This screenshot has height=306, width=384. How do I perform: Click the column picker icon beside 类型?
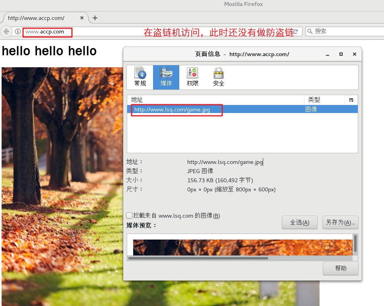(x=351, y=100)
